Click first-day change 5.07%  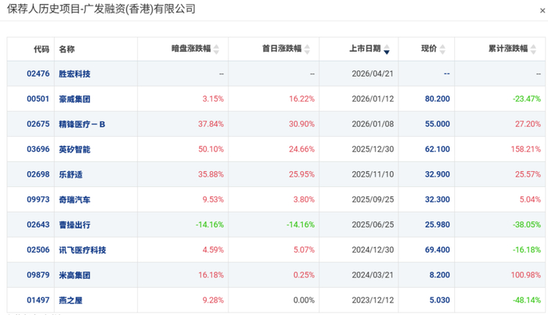[304, 249]
